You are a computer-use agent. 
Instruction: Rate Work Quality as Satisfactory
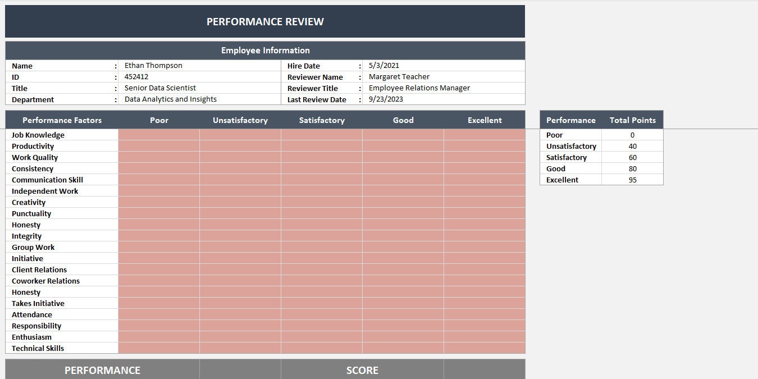coord(321,157)
